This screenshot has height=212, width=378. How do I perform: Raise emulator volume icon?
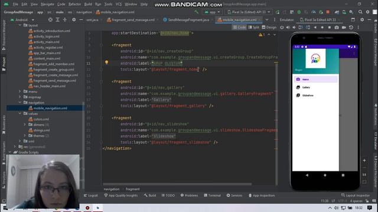point(288,28)
